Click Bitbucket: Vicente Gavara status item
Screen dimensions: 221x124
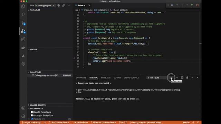(x=103, y=122)
